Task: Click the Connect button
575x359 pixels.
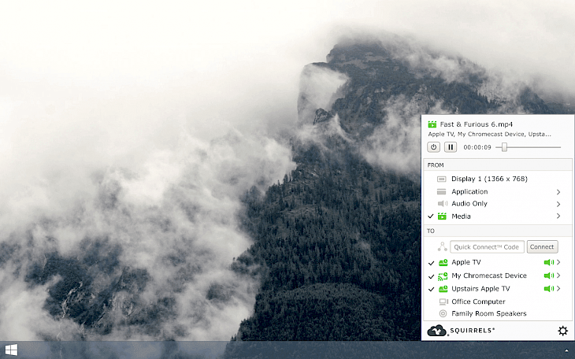Action: pyautogui.click(x=543, y=246)
